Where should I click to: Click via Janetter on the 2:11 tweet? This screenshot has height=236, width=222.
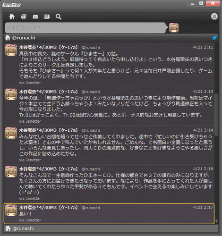[30, 83]
